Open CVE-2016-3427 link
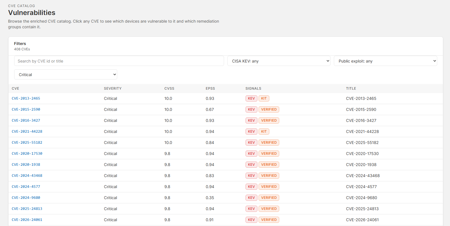The width and height of the screenshot is (450, 226). 26,120
